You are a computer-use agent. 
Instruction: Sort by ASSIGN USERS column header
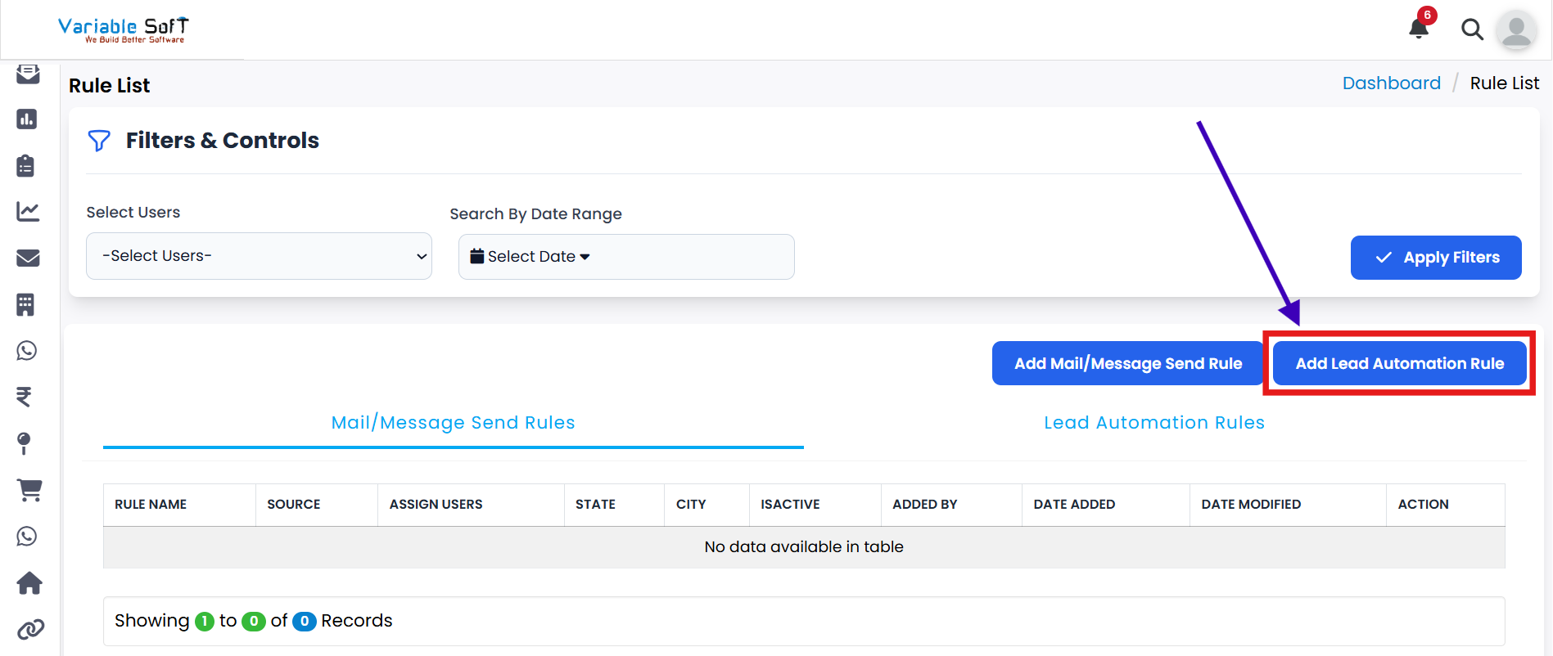pyautogui.click(x=471, y=505)
